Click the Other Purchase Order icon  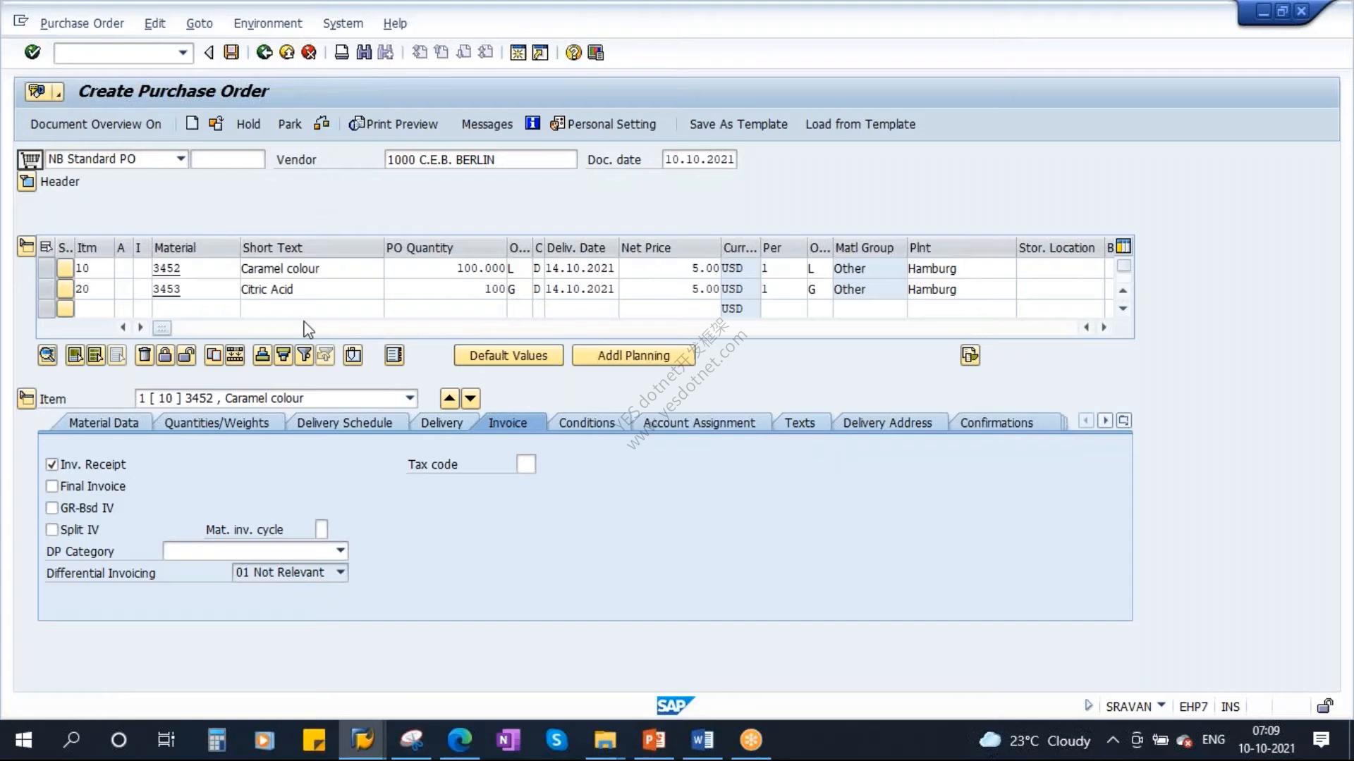[216, 123]
